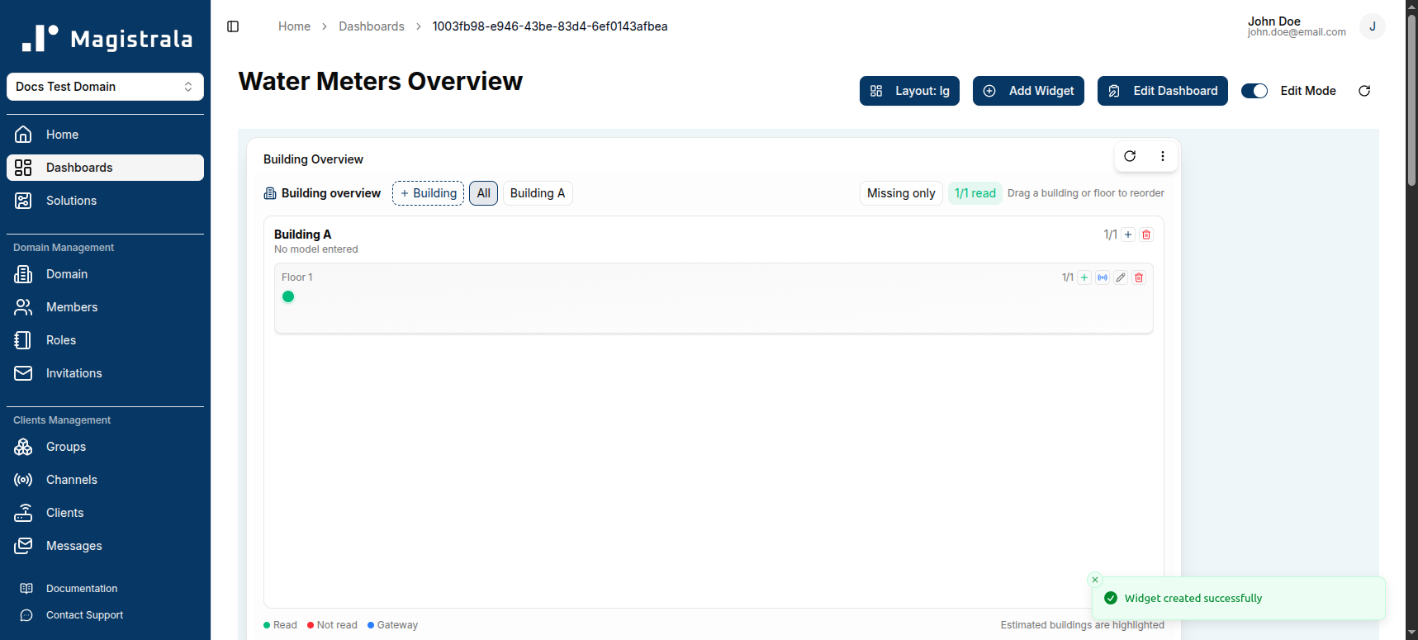This screenshot has width=1418, height=640.
Task: Open the Groups page
Action: tap(105, 447)
